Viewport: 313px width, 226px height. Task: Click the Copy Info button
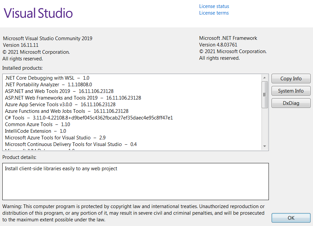[x=291, y=78]
